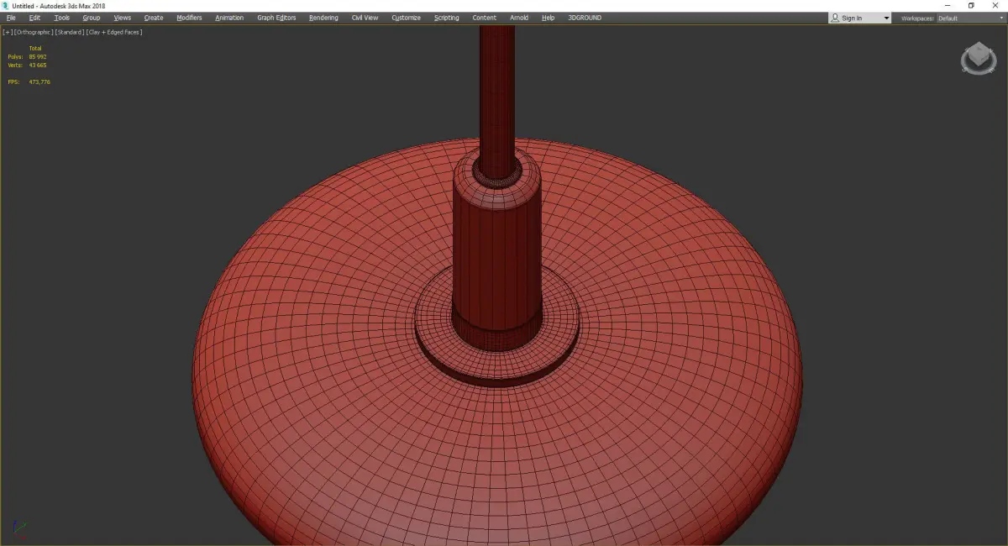Click the 3ds Max application icon
The image size is (1008, 546).
pos(5,5)
